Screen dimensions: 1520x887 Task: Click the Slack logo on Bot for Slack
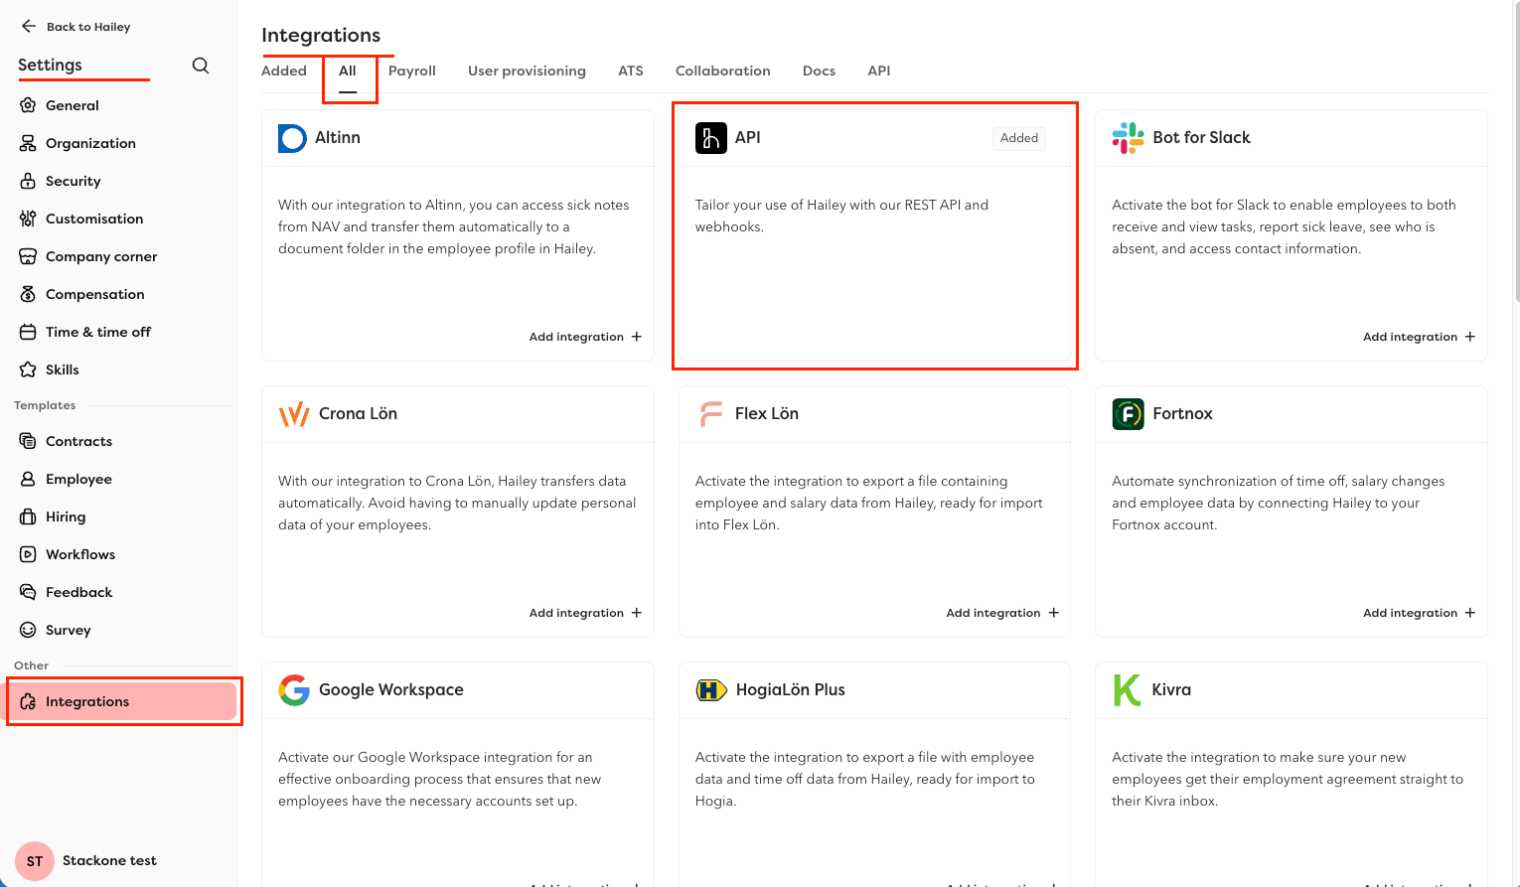1129,138
